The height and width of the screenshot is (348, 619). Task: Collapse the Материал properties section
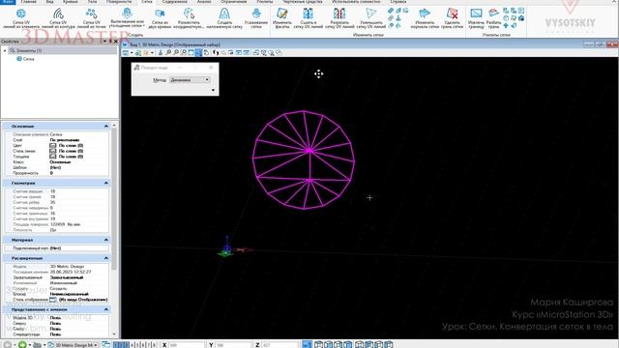(x=105, y=240)
